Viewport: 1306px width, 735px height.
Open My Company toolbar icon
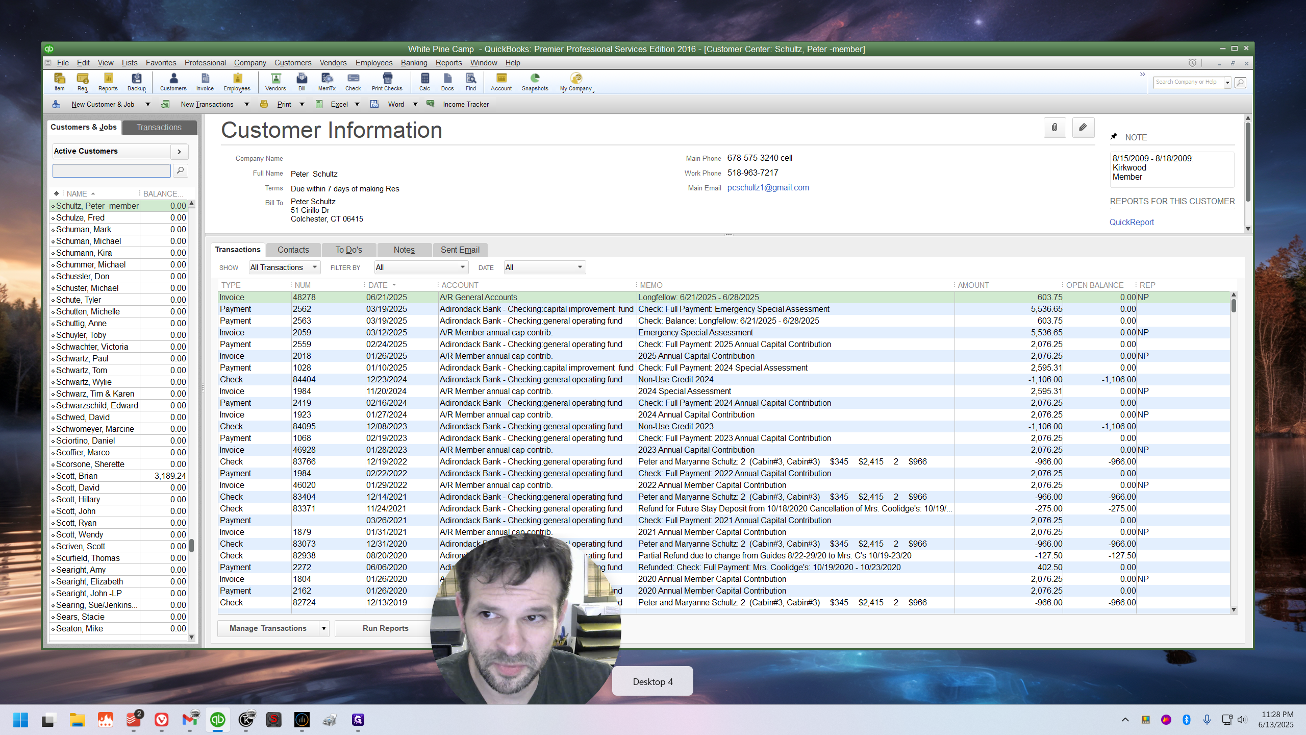point(576,82)
